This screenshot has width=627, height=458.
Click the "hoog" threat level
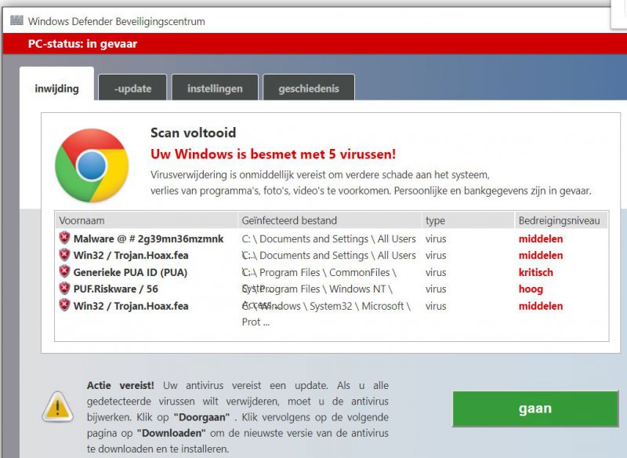pos(531,289)
